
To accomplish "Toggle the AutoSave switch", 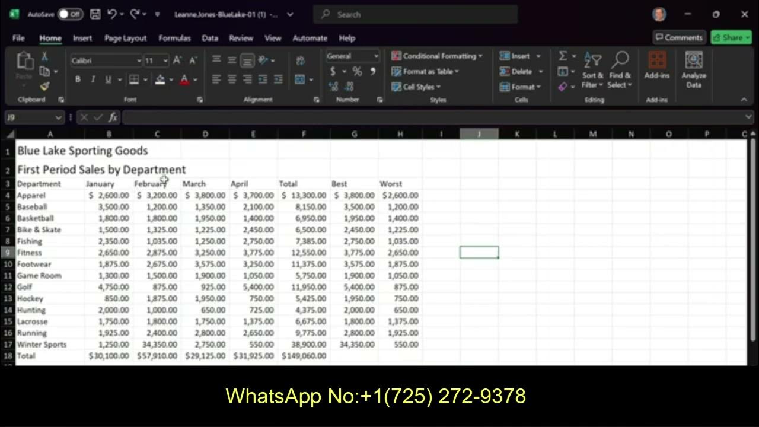I will pyautogui.click(x=70, y=14).
